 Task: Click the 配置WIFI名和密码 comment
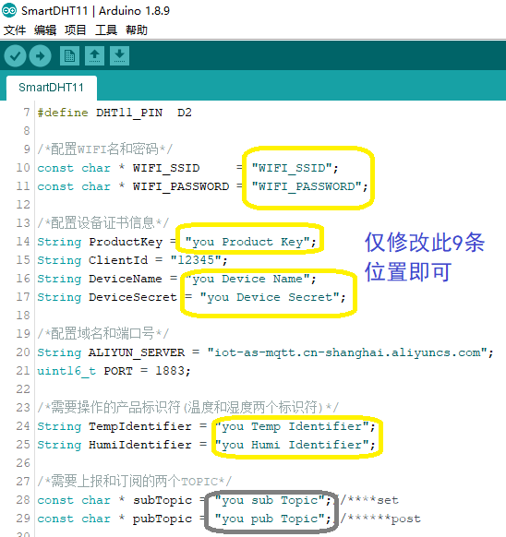105,149
